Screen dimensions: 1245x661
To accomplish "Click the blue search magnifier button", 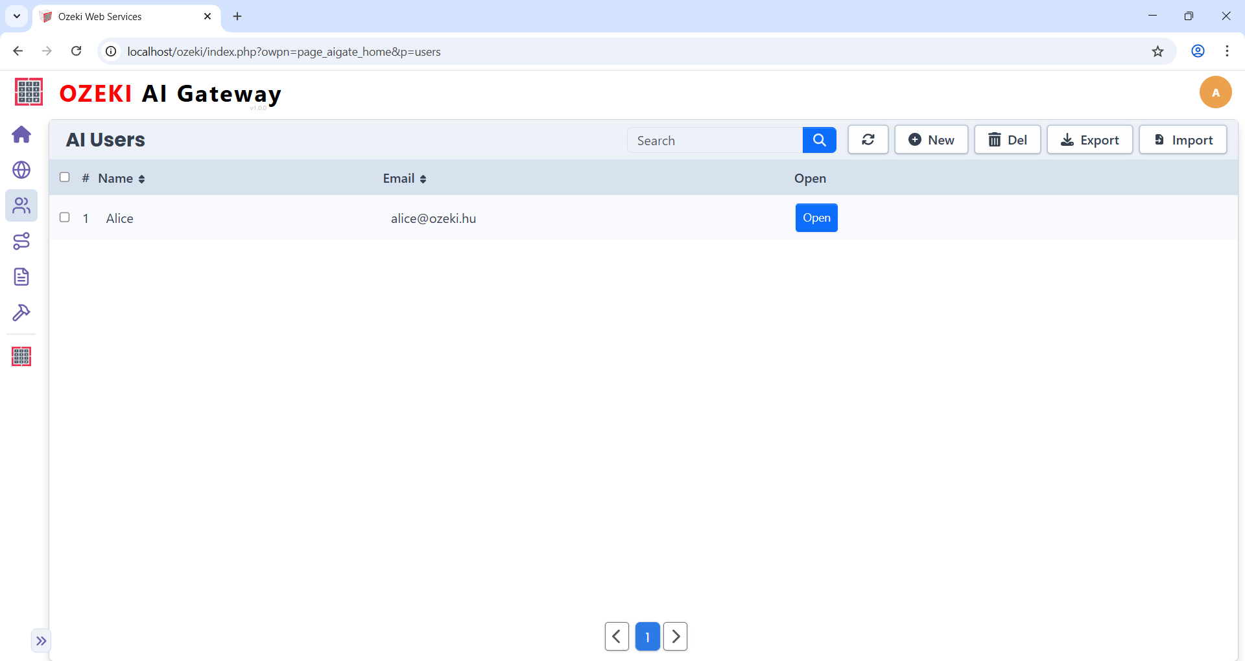I will pos(819,140).
